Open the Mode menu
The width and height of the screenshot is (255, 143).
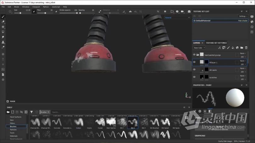coord(16,7)
